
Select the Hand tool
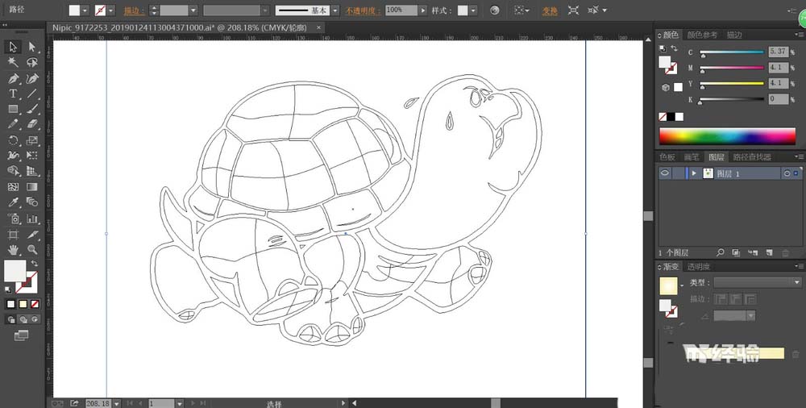click(x=13, y=249)
